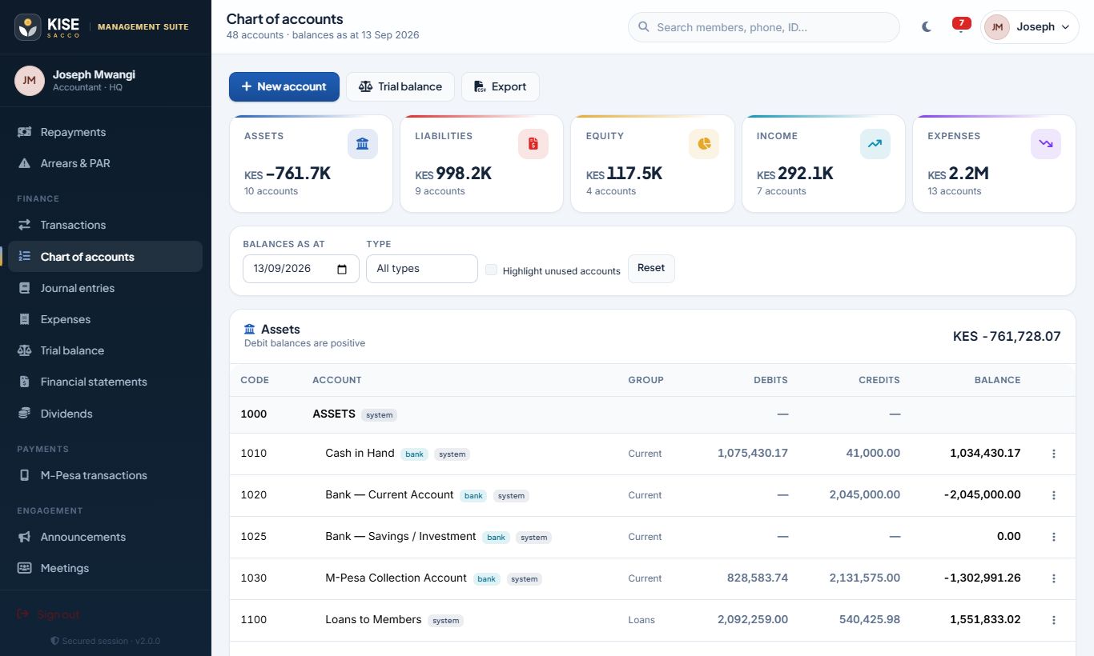This screenshot has height=656, width=1094.
Task: Click the KISE Sacco logo icon
Action: pos(28,27)
